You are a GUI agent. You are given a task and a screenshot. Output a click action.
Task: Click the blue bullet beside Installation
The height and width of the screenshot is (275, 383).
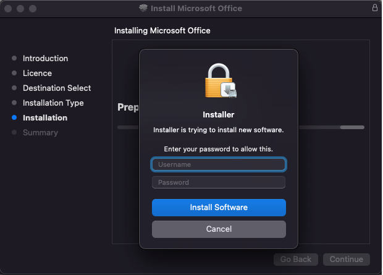(x=14, y=117)
